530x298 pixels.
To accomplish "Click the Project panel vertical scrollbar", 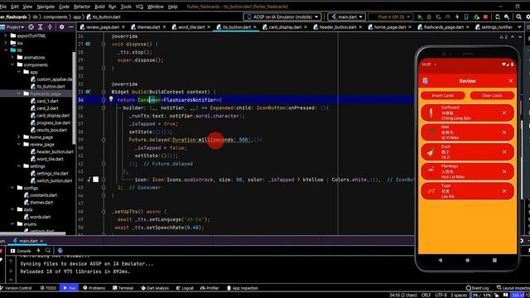I will tap(74, 98).
